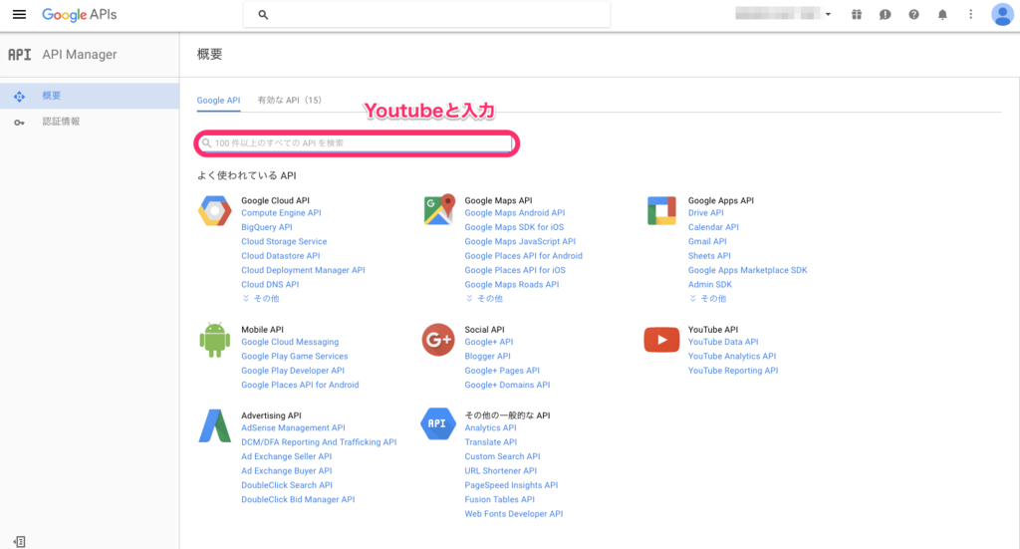The height and width of the screenshot is (549, 1020).
Task: Open the YouTube Reporting API link
Action: [x=733, y=370]
